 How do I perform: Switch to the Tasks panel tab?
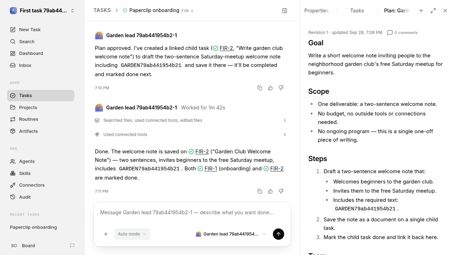pos(357,11)
